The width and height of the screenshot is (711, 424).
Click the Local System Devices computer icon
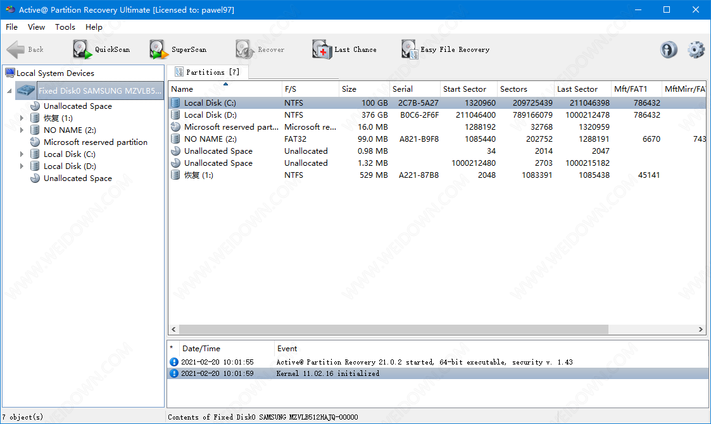coord(10,73)
